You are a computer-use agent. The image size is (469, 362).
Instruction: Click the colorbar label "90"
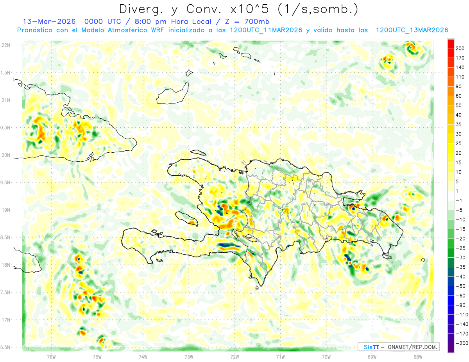click(459, 86)
